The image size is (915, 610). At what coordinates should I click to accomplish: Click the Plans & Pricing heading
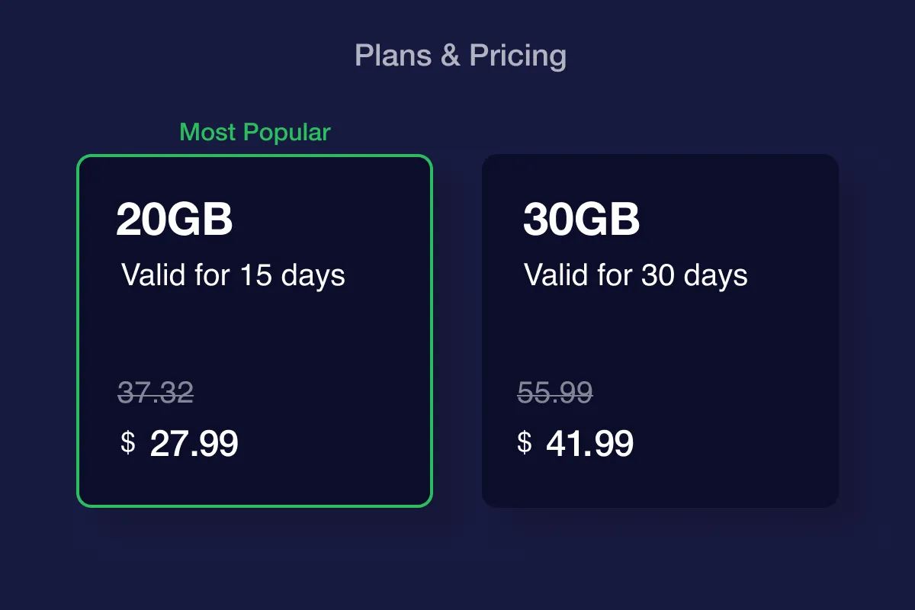[x=461, y=56]
